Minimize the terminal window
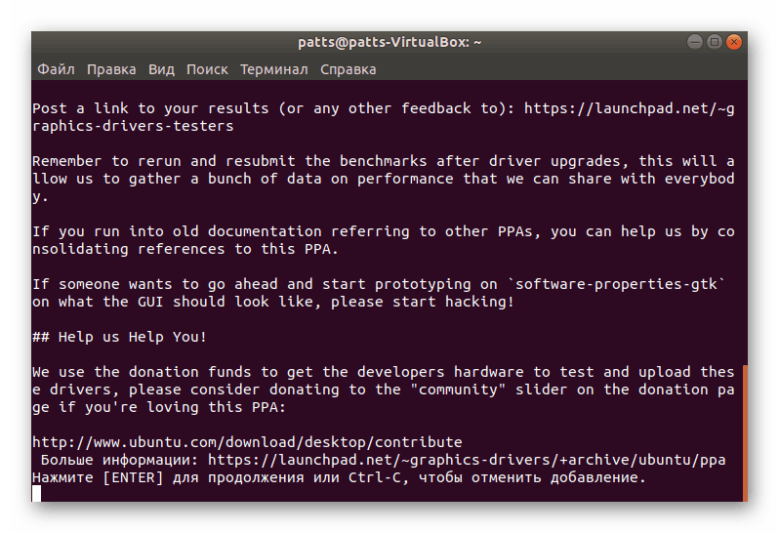The width and height of the screenshot is (779, 533). point(694,42)
